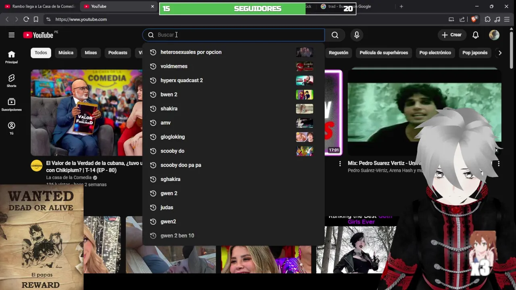Image resolution: width=516 pixels, height=290 pixels.
Task: Click the magnifier search button
Action: pos(335,35)
